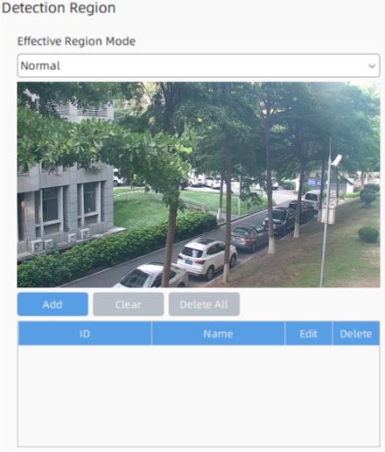The width and height of the screenshot is (385, 452).
Task: Click the white SUV in camera preview
Action: pos(207,258)
